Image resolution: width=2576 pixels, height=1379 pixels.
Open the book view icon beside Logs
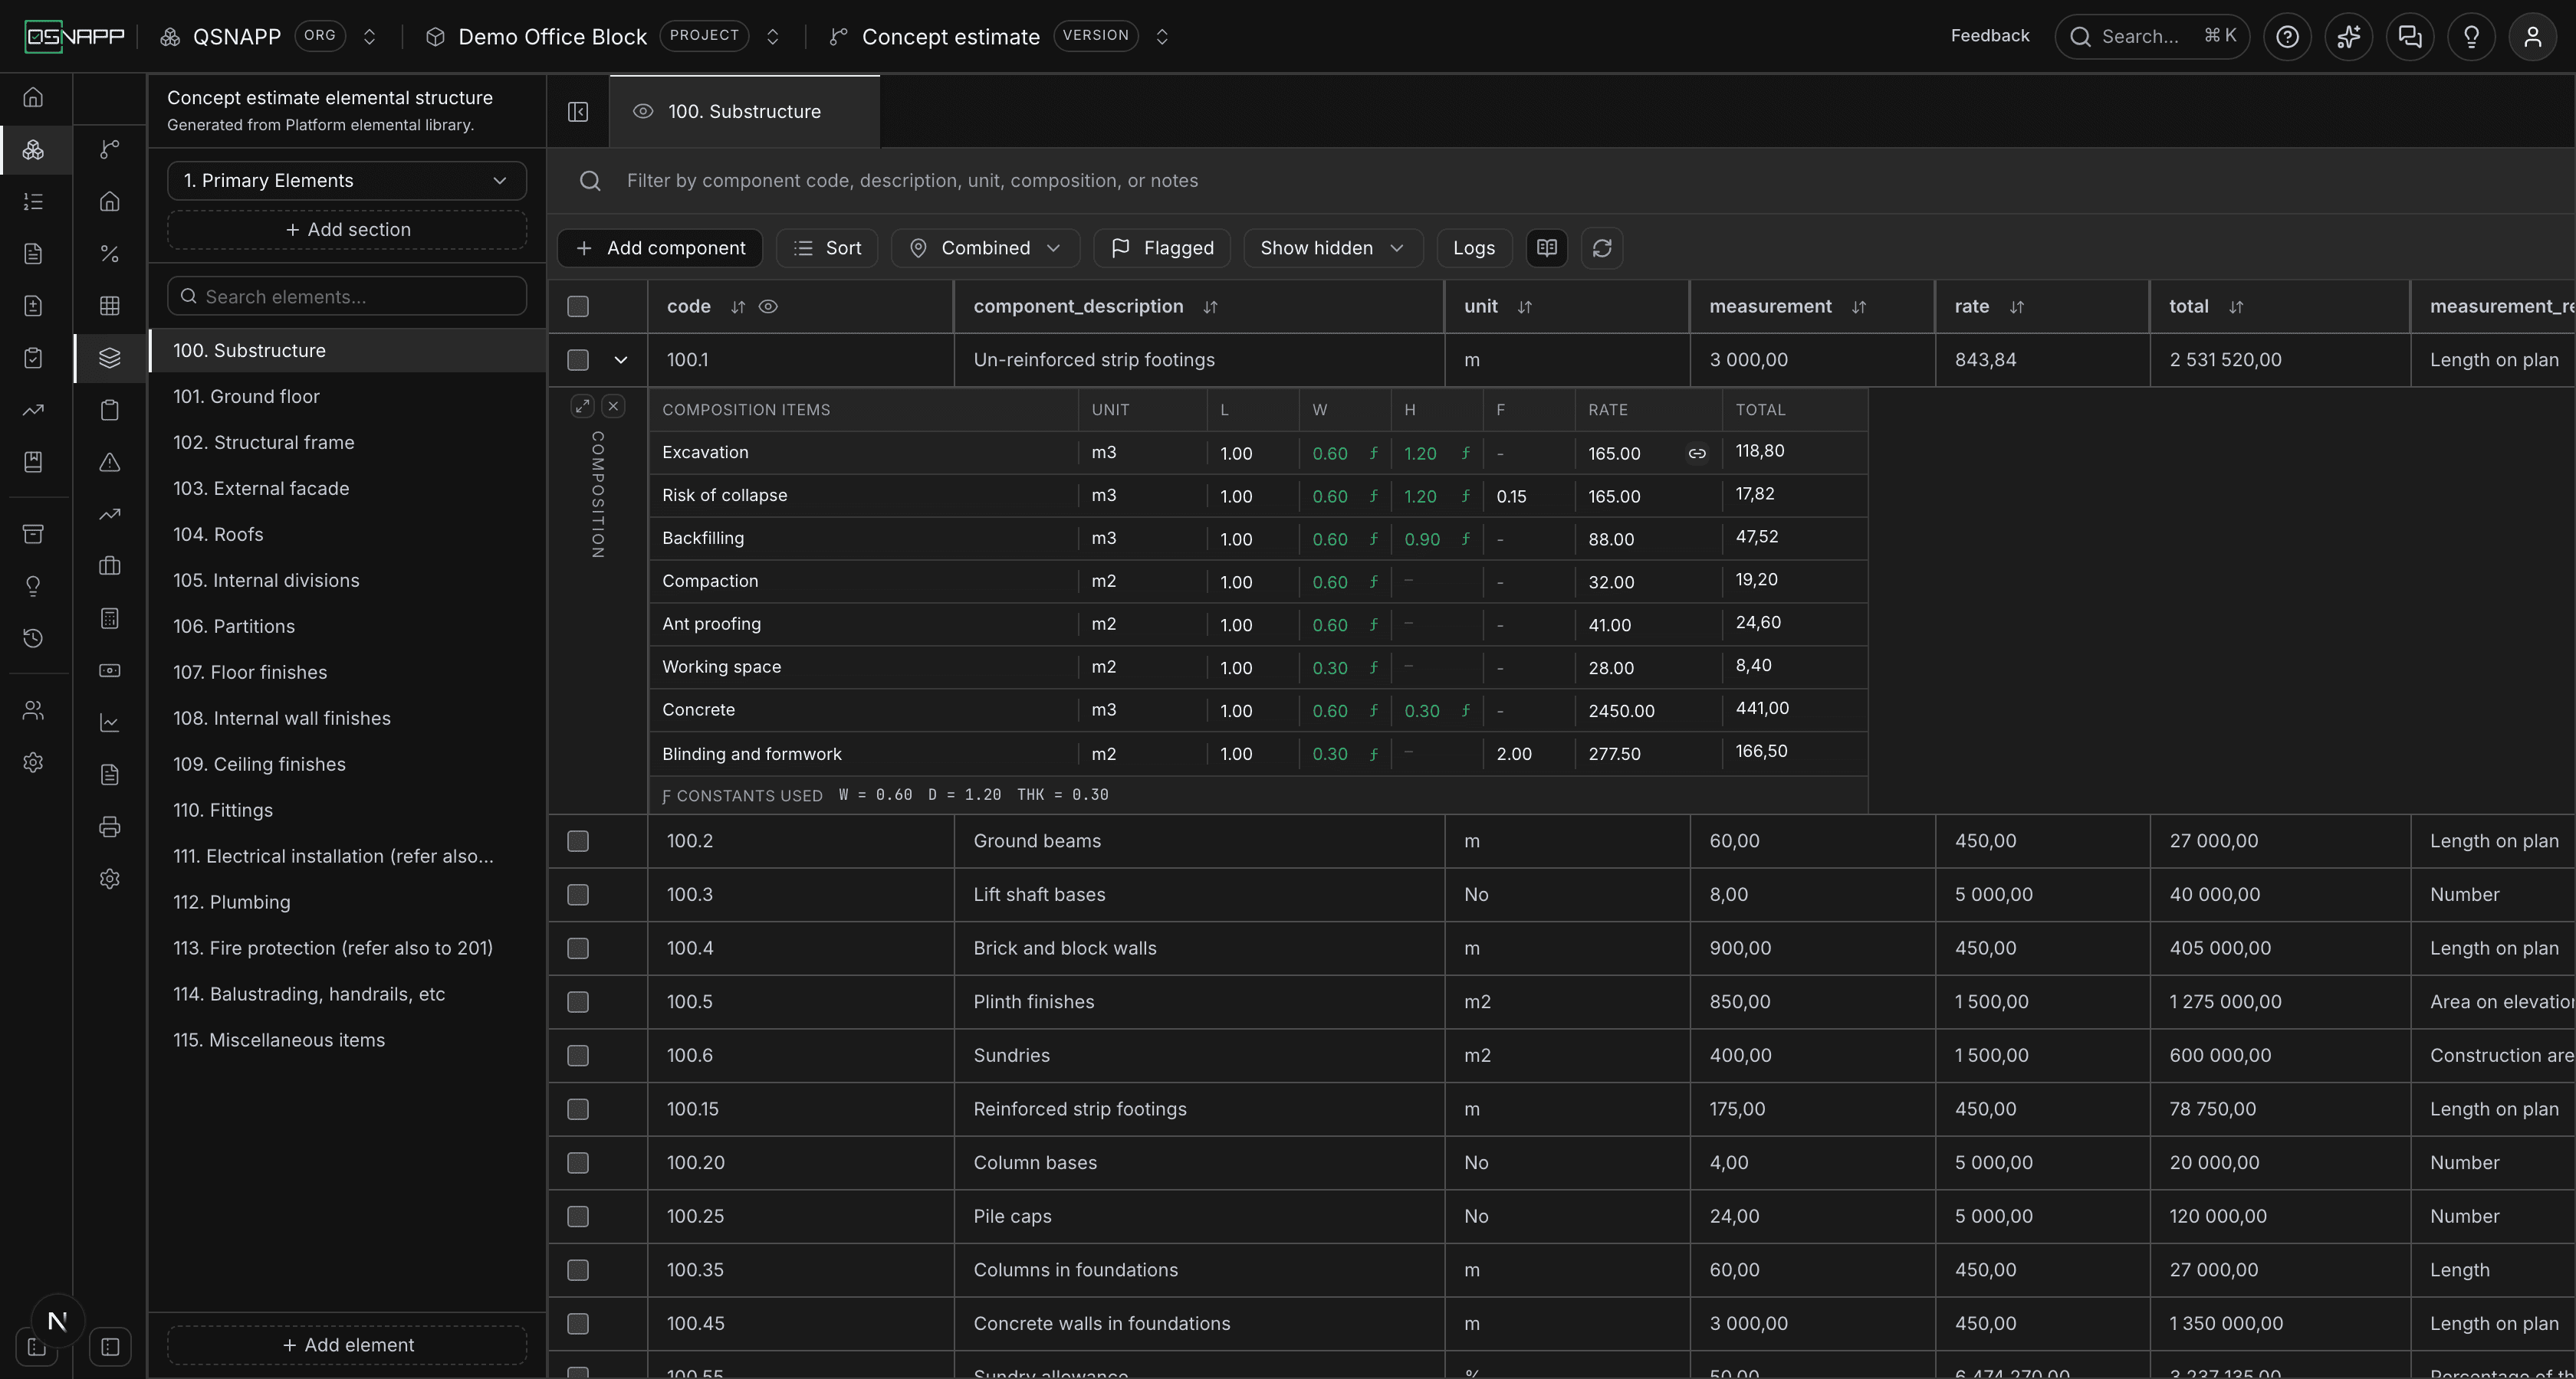pyautogui.click(x=1547, y=247)
